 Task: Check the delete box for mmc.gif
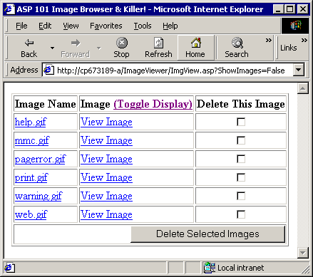pos(241,140)
